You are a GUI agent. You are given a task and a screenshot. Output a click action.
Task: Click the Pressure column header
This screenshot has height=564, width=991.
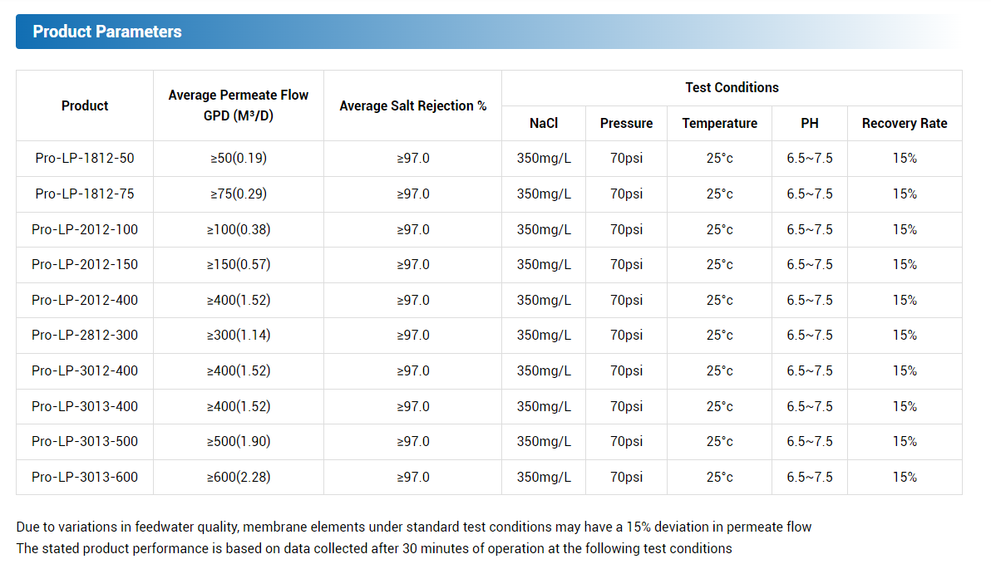(626, 123)
